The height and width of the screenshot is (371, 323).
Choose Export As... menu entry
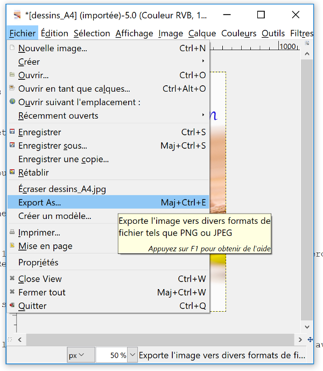[x=108, y=202]
